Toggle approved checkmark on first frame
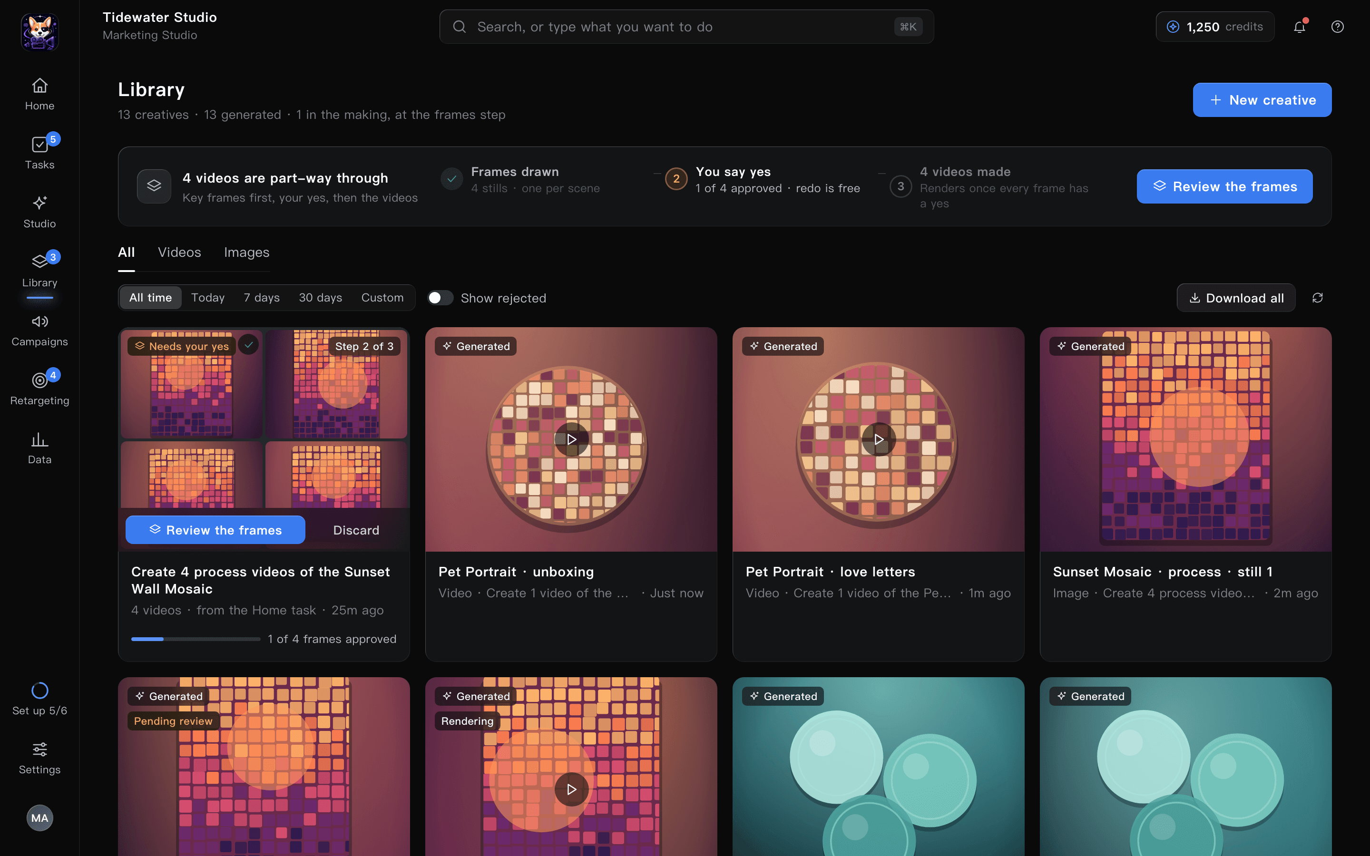1370x856 pixels. point(248,344)
